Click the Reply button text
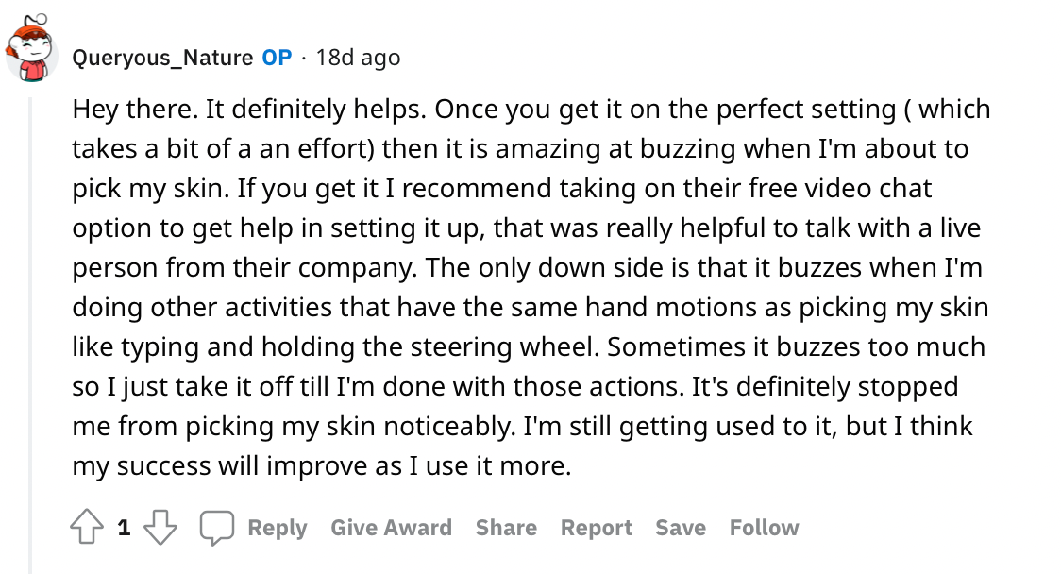The image size is (1061, 574). click(278, 528)
